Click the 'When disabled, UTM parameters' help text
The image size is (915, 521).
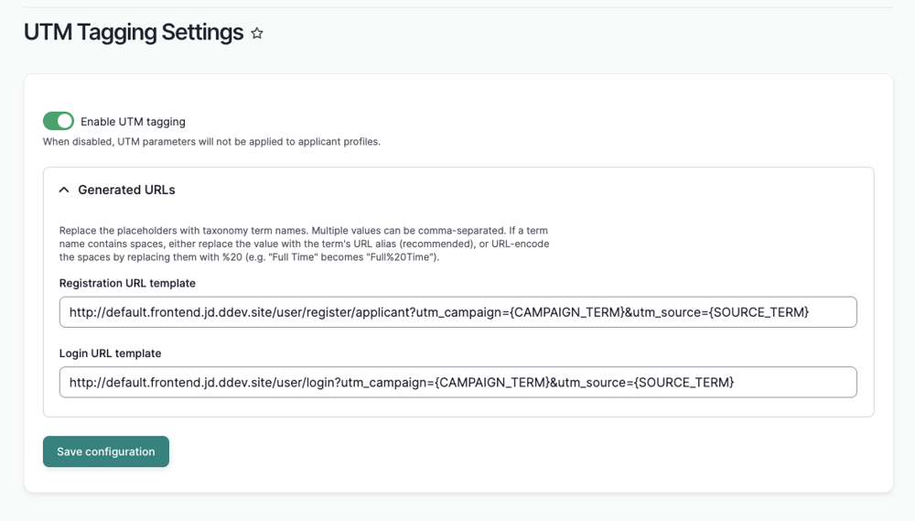tap(211, 141)
